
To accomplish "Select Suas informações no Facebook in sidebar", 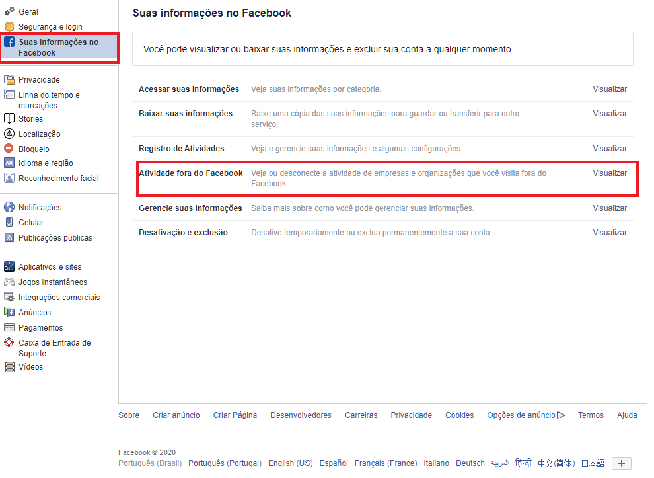I will pos(58,47).
